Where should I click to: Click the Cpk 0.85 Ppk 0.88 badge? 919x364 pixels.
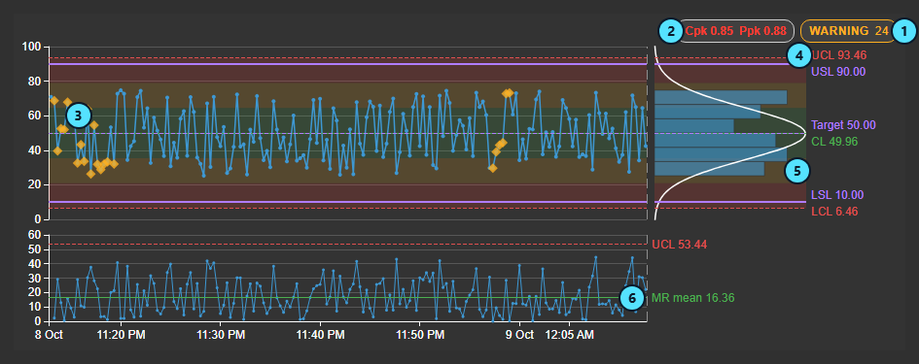click(736, 31)
